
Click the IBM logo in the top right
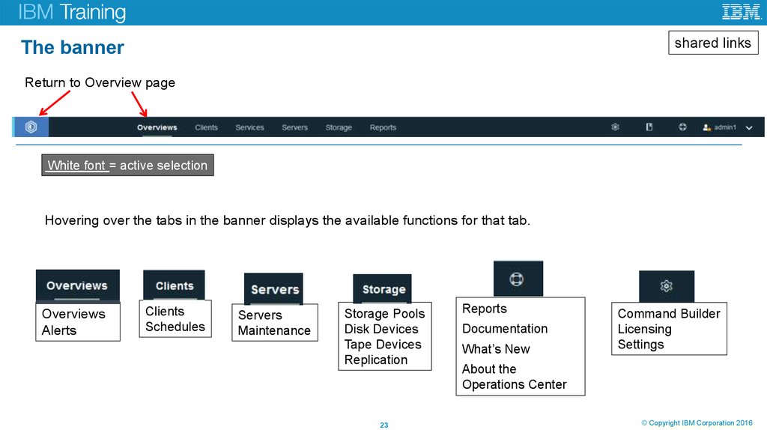741,12
